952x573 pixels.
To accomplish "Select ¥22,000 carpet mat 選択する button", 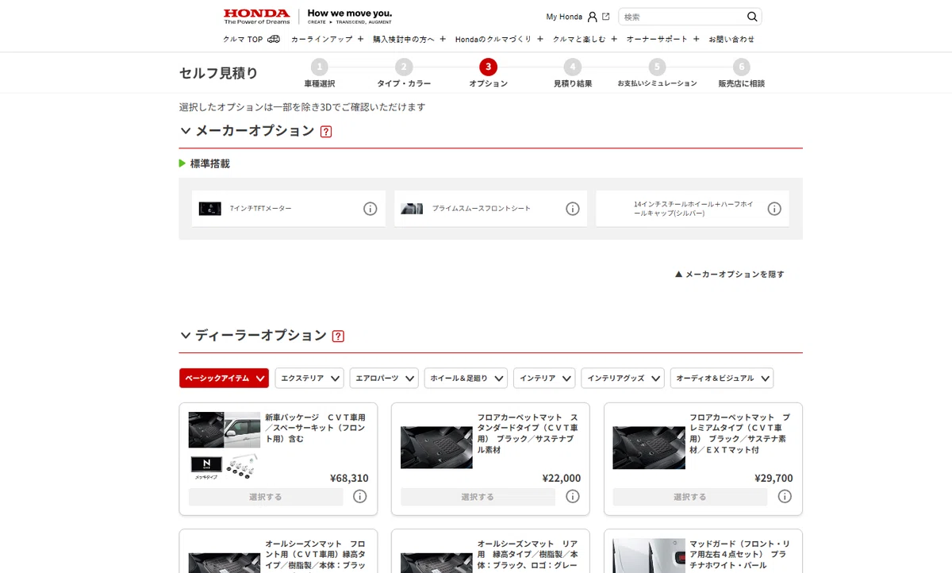I will click(478, 497).
